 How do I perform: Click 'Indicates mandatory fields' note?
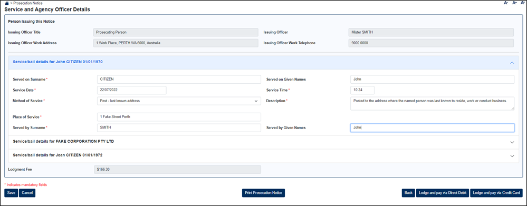pos(25,184)
